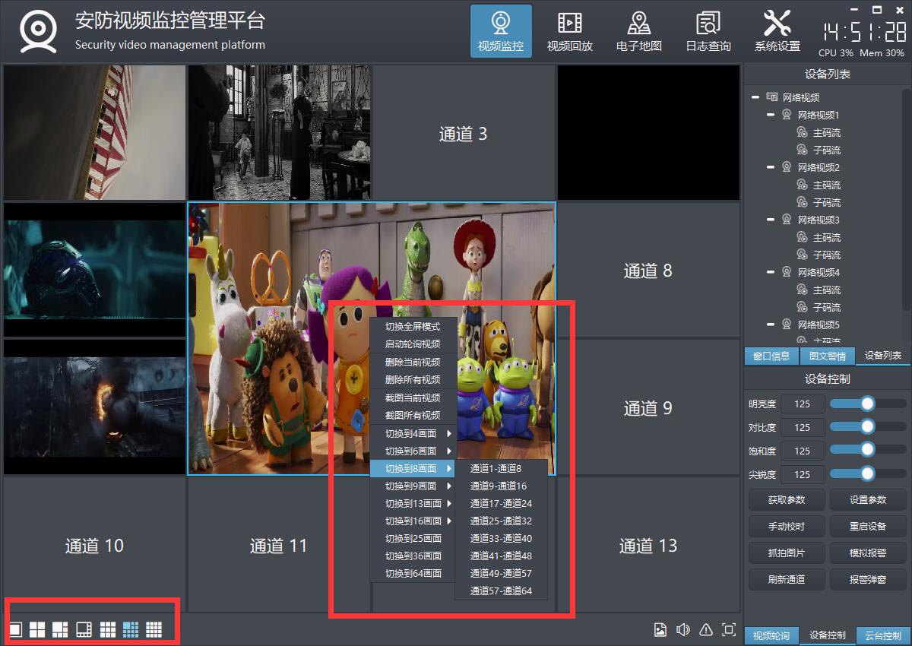Switch to the four-grid layout icon

(x=38, y=629)
